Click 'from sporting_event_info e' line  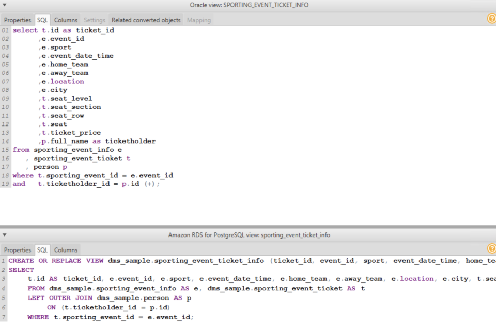(x=67, y=150)
